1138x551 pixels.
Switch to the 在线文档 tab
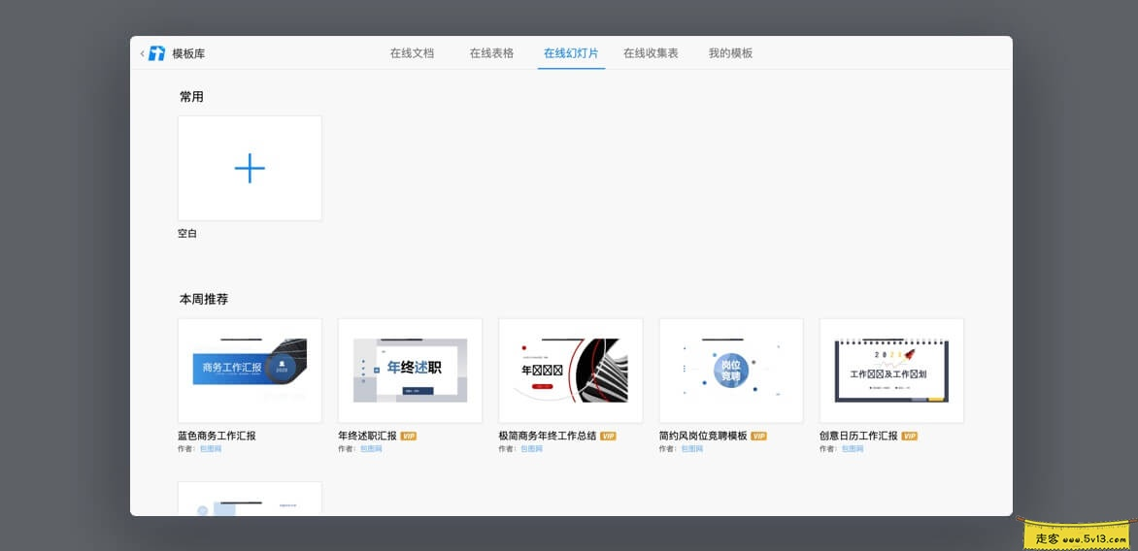point(412,53)
